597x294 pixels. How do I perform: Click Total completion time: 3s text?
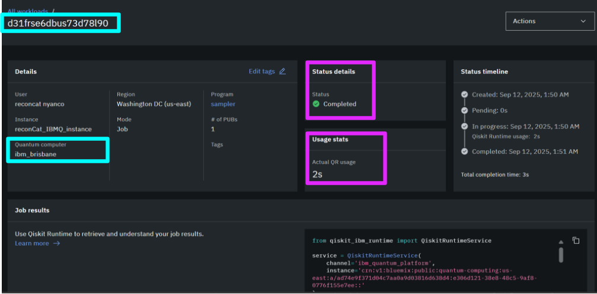pyautogui.click(x=494, y=175)
